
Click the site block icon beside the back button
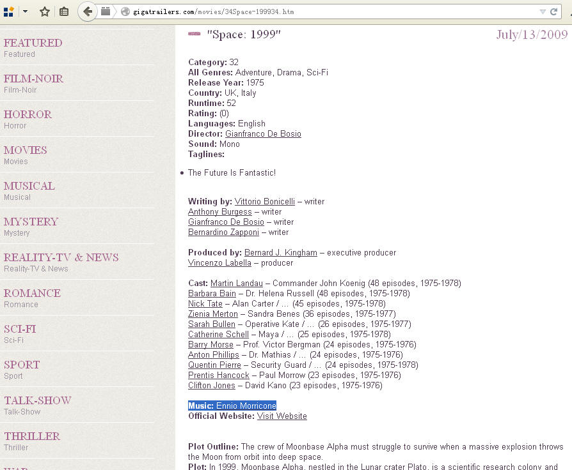(x=106, y=11)
